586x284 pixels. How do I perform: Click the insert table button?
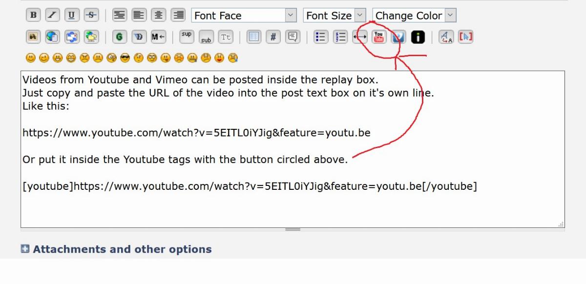click(253, 37)
